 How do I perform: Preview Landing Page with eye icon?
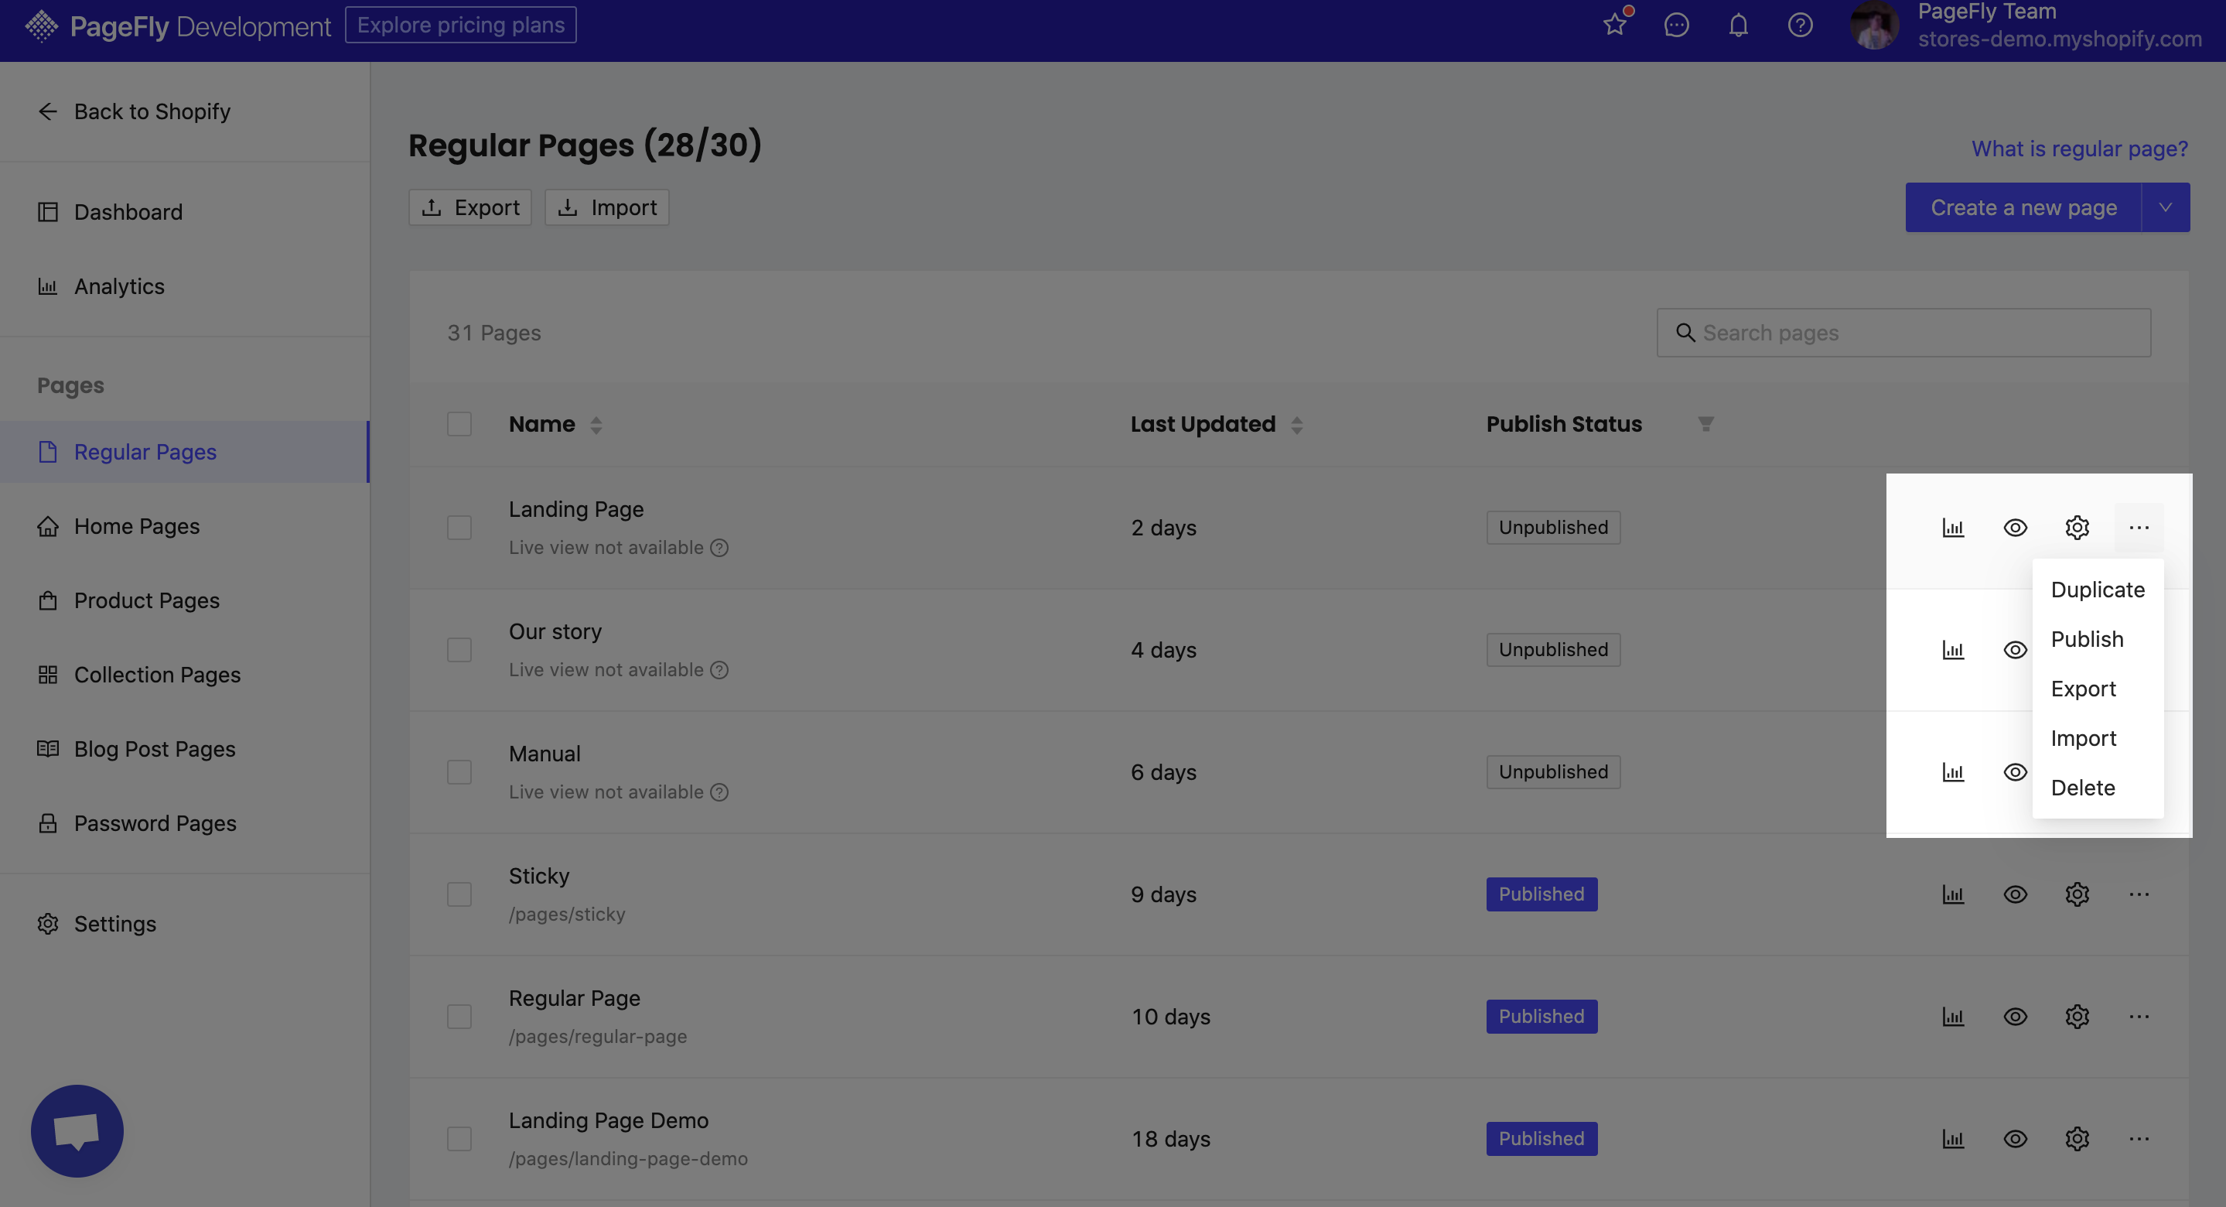2015,528
